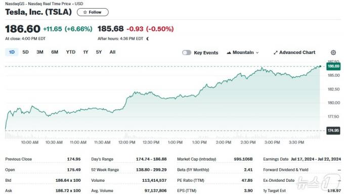Click the 180.00 price axis label

pos(333,103)
